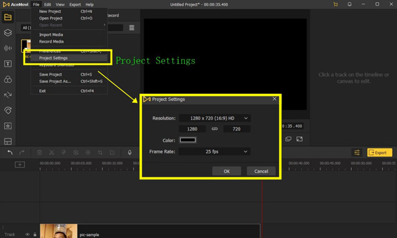The image size is (397, 238).
Task: Click the height field showing 720
Action: (236, 129)
